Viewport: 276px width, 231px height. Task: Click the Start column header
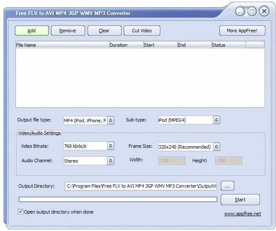[160, 45]
